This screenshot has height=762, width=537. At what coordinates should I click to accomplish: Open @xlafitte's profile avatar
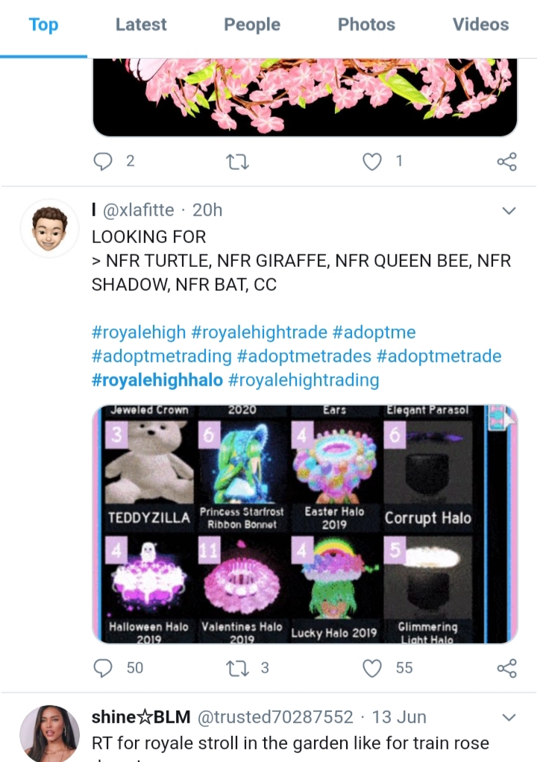coord(49,228)
